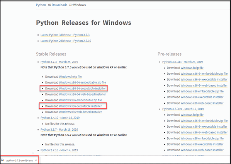Click the 'Stable Releases' heading

click(51, 54)
